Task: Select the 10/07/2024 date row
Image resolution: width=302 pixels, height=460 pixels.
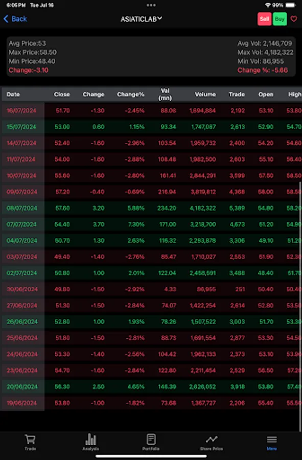Action: (151, 175)
